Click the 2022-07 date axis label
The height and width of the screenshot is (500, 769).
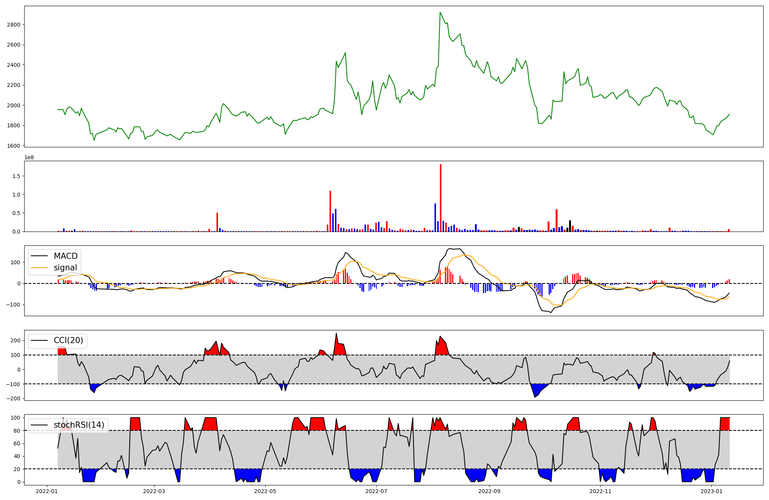[x=376, y=491]
